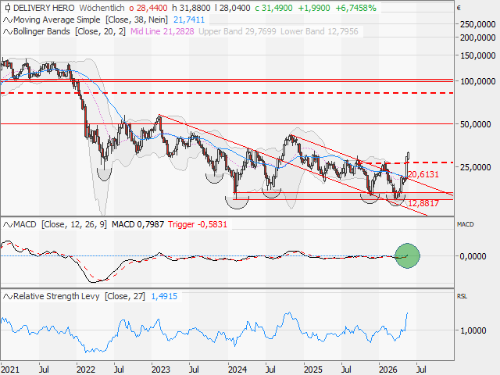Click the MACD indicator line icon
This screenshot has height=375, width=500.
coord(8,224)
